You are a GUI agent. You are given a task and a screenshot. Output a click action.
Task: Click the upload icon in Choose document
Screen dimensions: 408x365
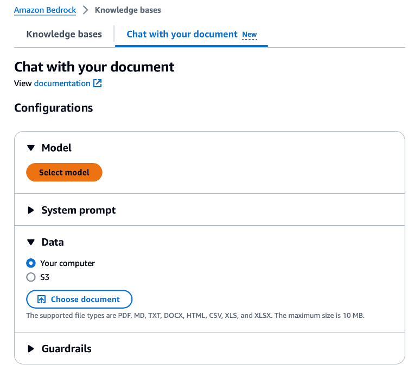[41, 299]
